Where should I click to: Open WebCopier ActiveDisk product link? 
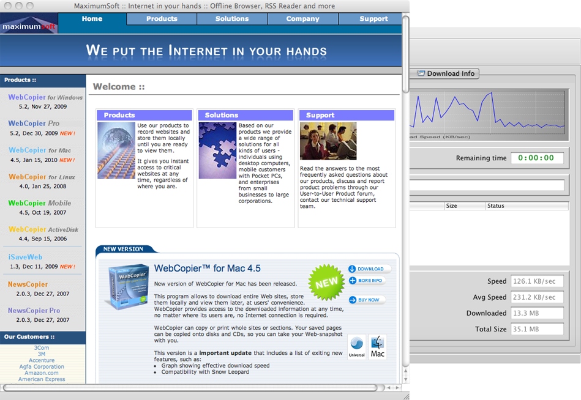pyautogui.click(x=43, y=229)
